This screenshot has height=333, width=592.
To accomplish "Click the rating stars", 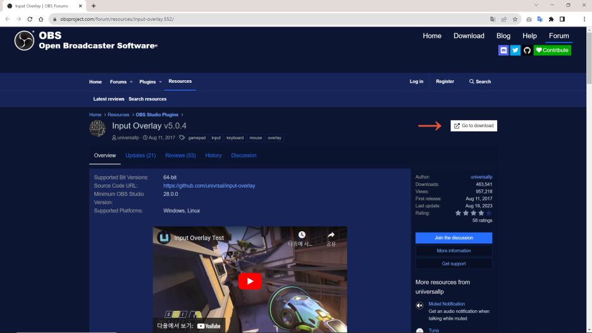I will tap(474, 213).
